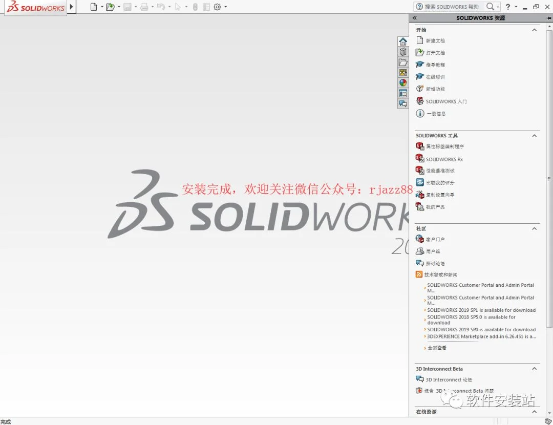
Task: Open the 客户门户 link
Action: (x=435, y=239)
